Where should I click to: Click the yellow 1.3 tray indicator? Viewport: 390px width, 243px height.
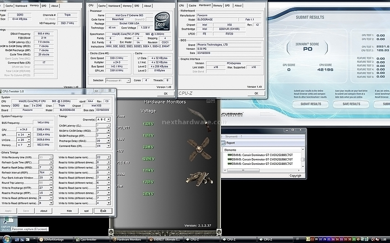click(x=308, y=239)
